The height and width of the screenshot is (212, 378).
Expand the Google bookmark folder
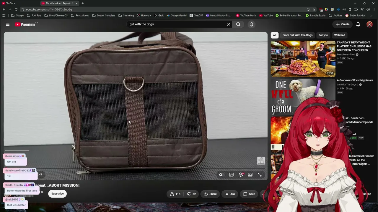17,16
